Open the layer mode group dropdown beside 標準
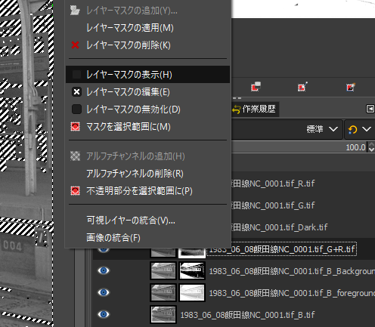This screenshot has height=327, width=375. point(360,129)
